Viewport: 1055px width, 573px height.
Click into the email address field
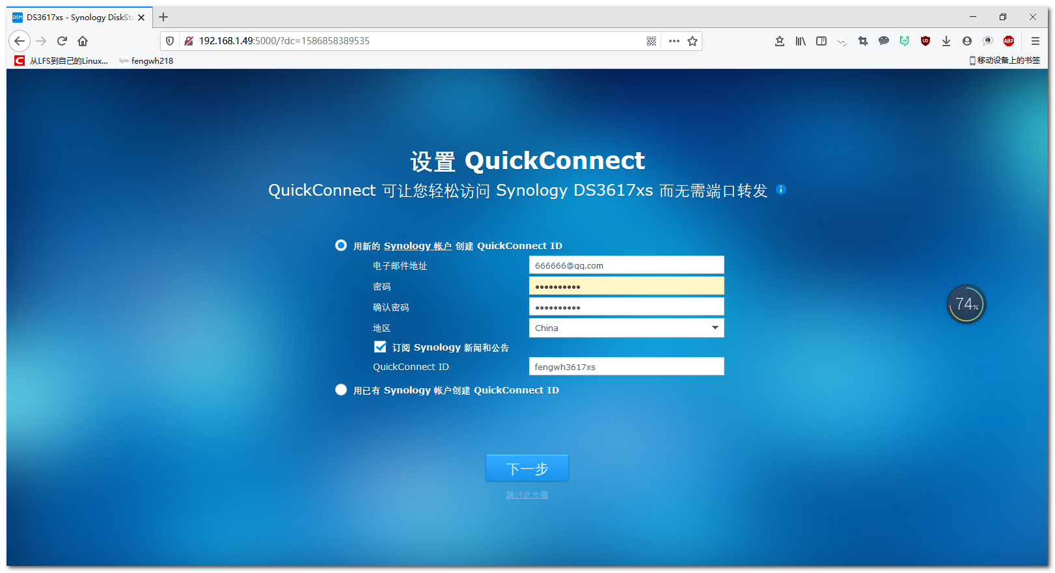tap(627, 265)
